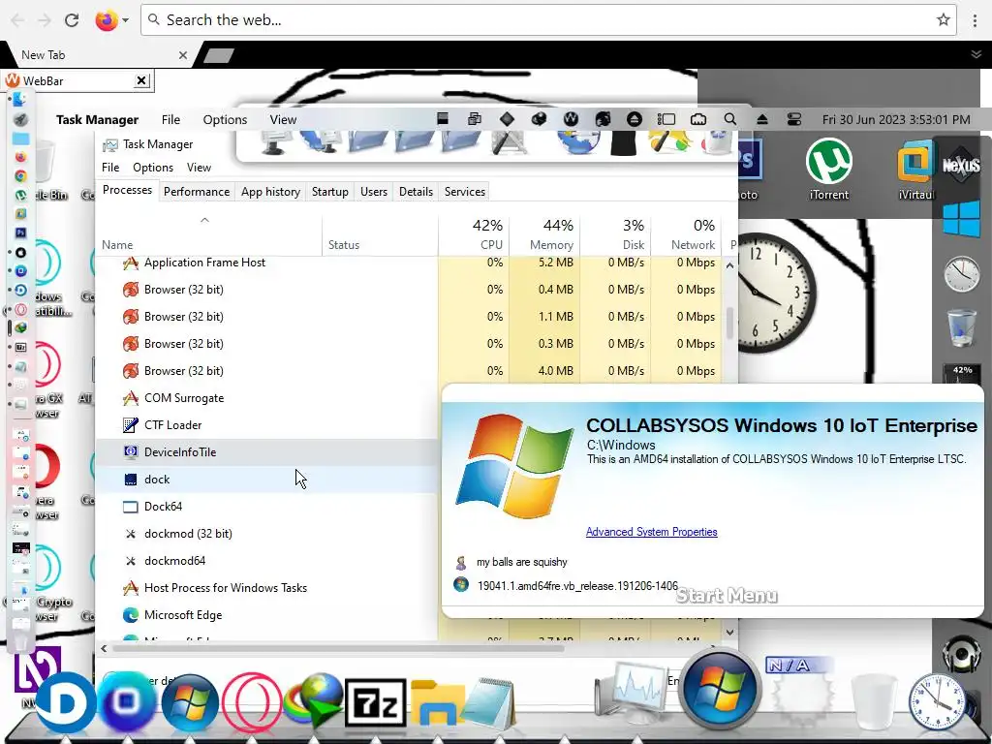The height and width of the screenshot is (744, 992).
Task: Launch Notepad from the bottom dock
Action: pyautogui.click(x=491, y=701)
